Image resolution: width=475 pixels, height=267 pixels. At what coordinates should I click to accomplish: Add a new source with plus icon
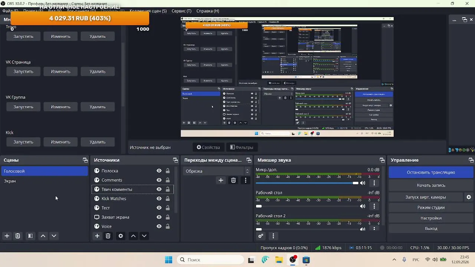point(97,236)
